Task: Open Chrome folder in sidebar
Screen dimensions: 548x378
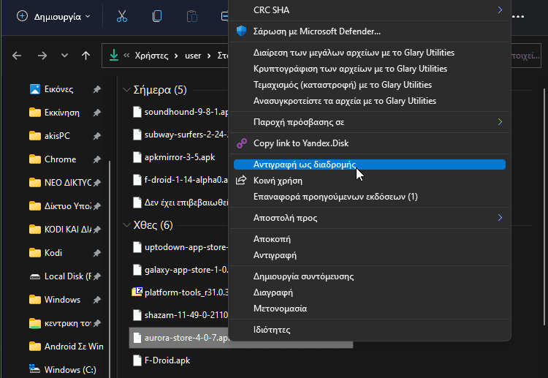Action: point(53,159)
